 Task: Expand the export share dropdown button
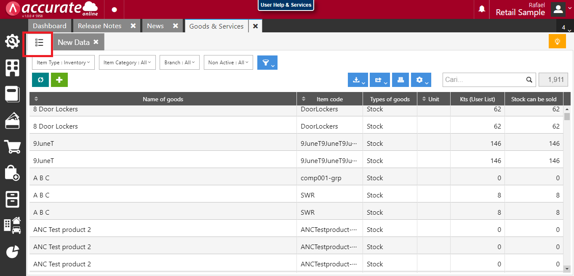(380, 80)
